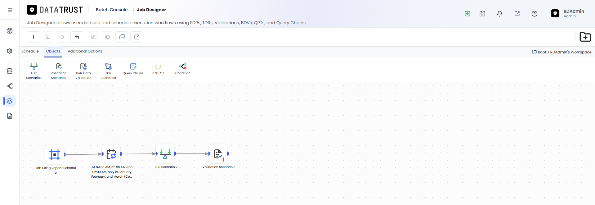The height and width of the screenshot is (205, 595).
Task: Select the REST API object
Action: click(158, 69)
